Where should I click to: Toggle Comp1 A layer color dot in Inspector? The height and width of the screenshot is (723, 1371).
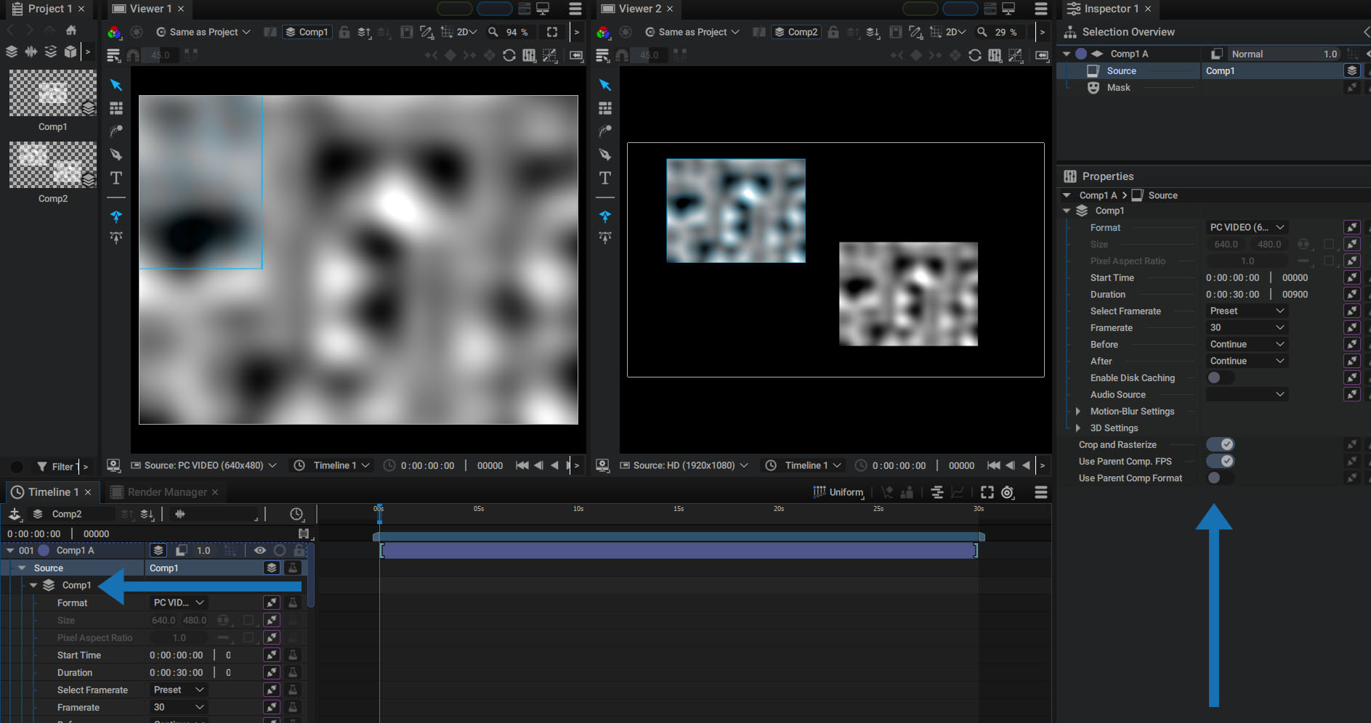click(1081, 54)
